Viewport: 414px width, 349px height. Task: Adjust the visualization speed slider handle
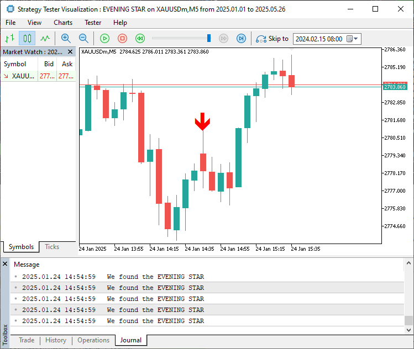[209, 38]
